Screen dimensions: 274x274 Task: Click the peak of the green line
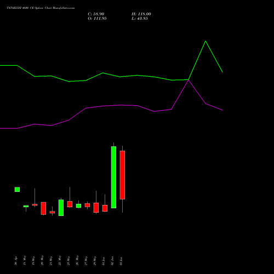tap(206, 41)
